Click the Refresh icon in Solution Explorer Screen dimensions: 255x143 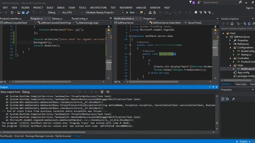click(249, 24)
